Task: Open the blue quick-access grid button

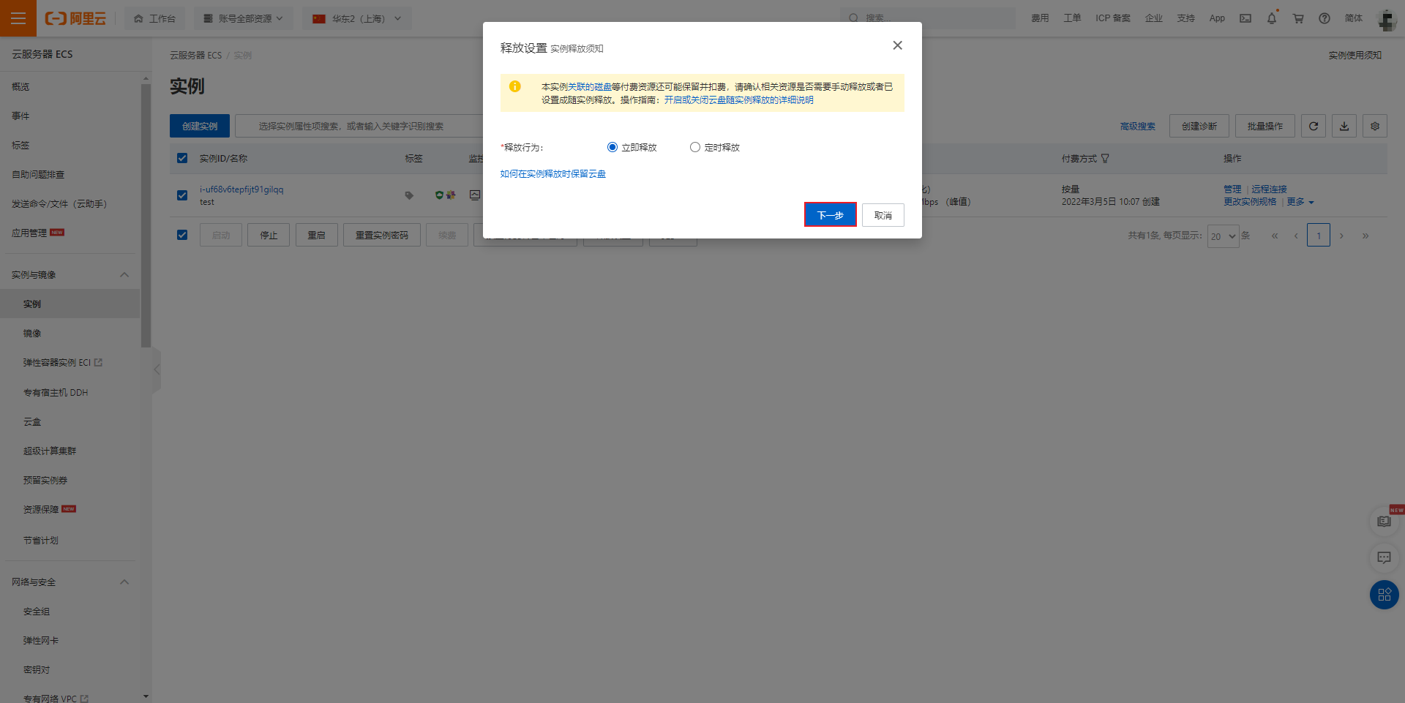Action: [x=1384, y=595]
